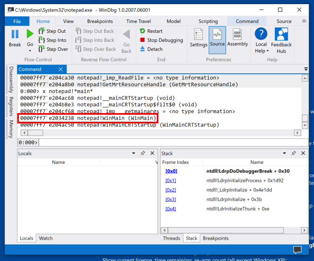Click Step Over

tap(53, 49)
